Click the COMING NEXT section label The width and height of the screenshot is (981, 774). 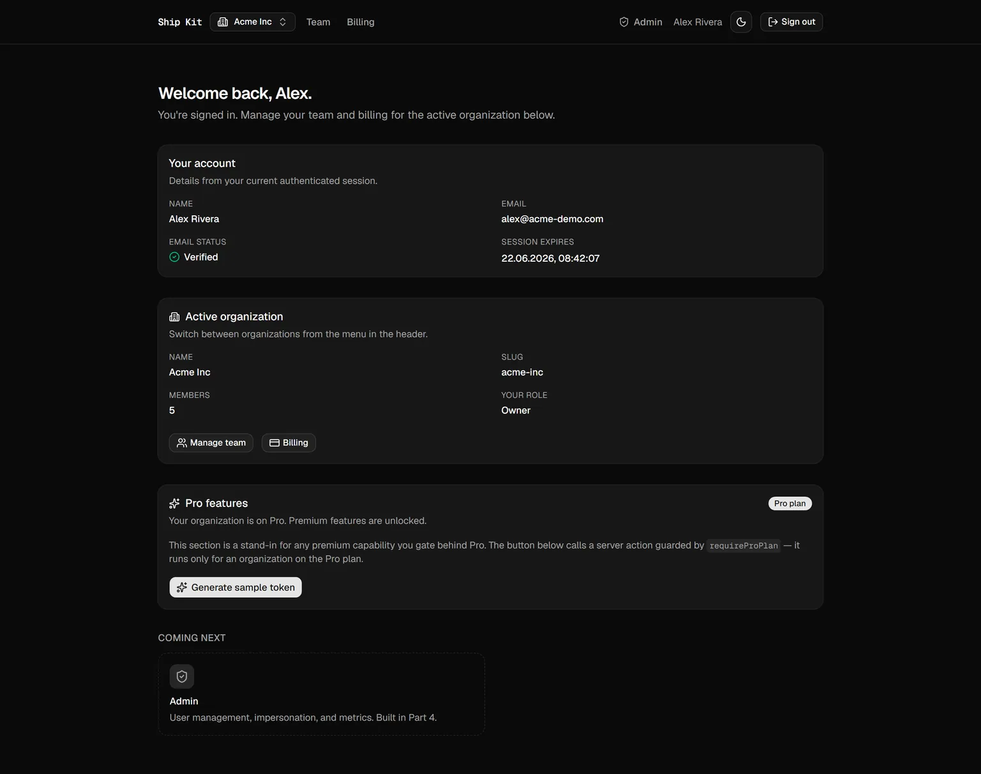pos(192,638)
